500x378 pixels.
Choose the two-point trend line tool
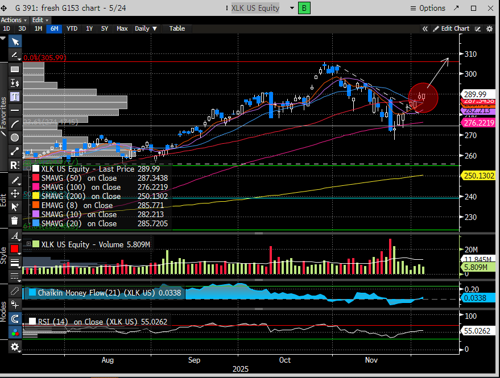click(x=15, y=151)
